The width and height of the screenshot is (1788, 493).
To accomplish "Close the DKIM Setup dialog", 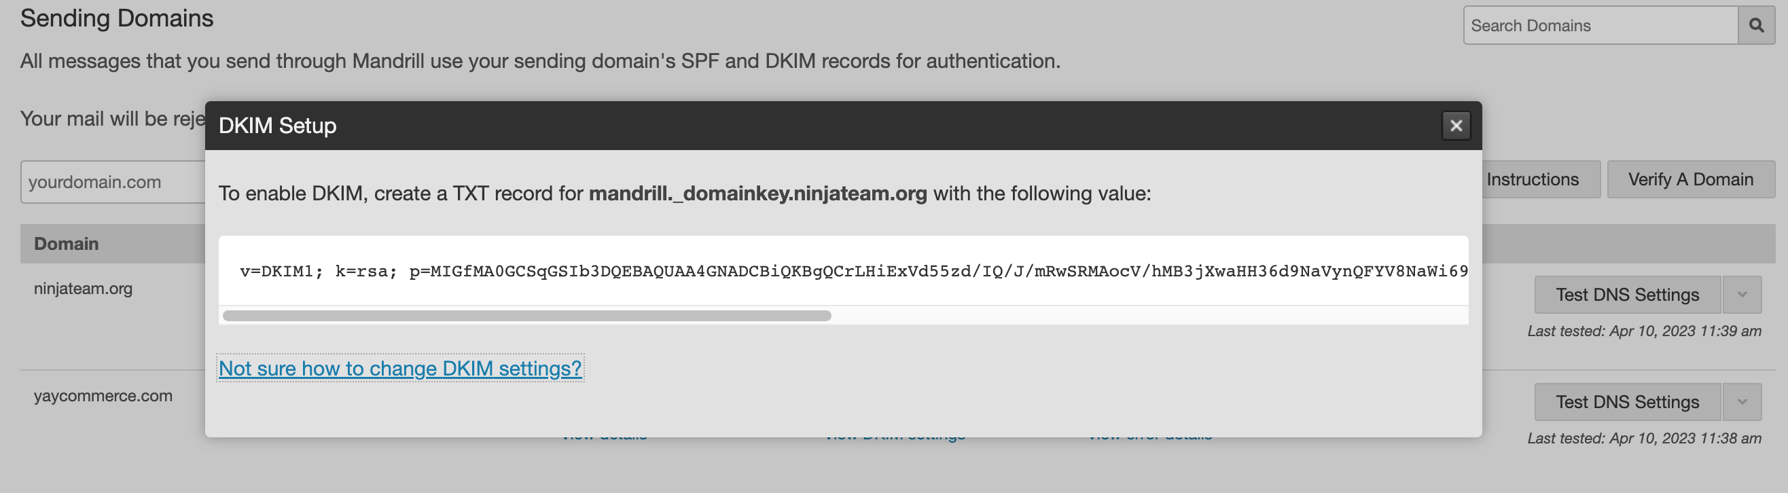I will 1456,126.
